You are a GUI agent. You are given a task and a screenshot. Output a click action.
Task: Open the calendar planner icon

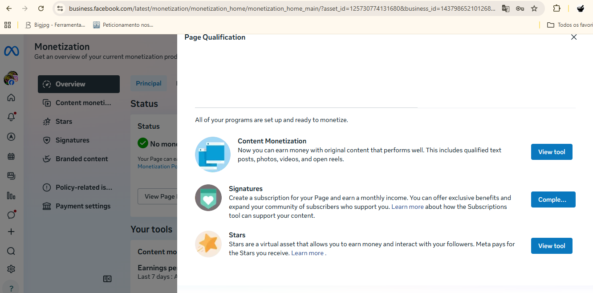pos(11,156)
